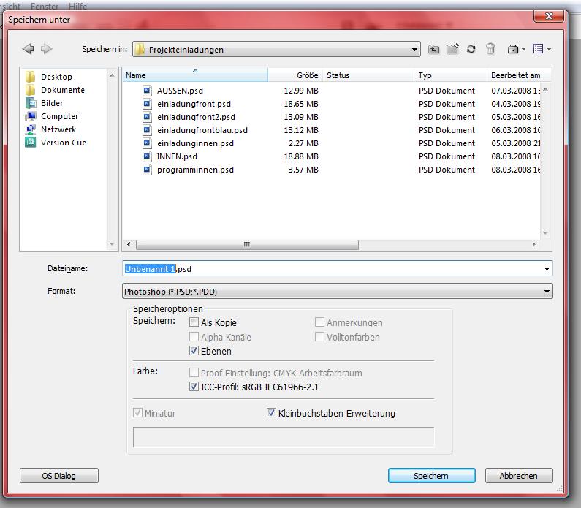The width and height of the screenshot is (581, 508).
Task: Create a new folder
Action: tap(452, 49)
